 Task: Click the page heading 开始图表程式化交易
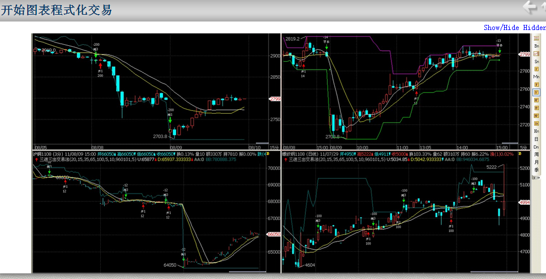tap(57, 10)
